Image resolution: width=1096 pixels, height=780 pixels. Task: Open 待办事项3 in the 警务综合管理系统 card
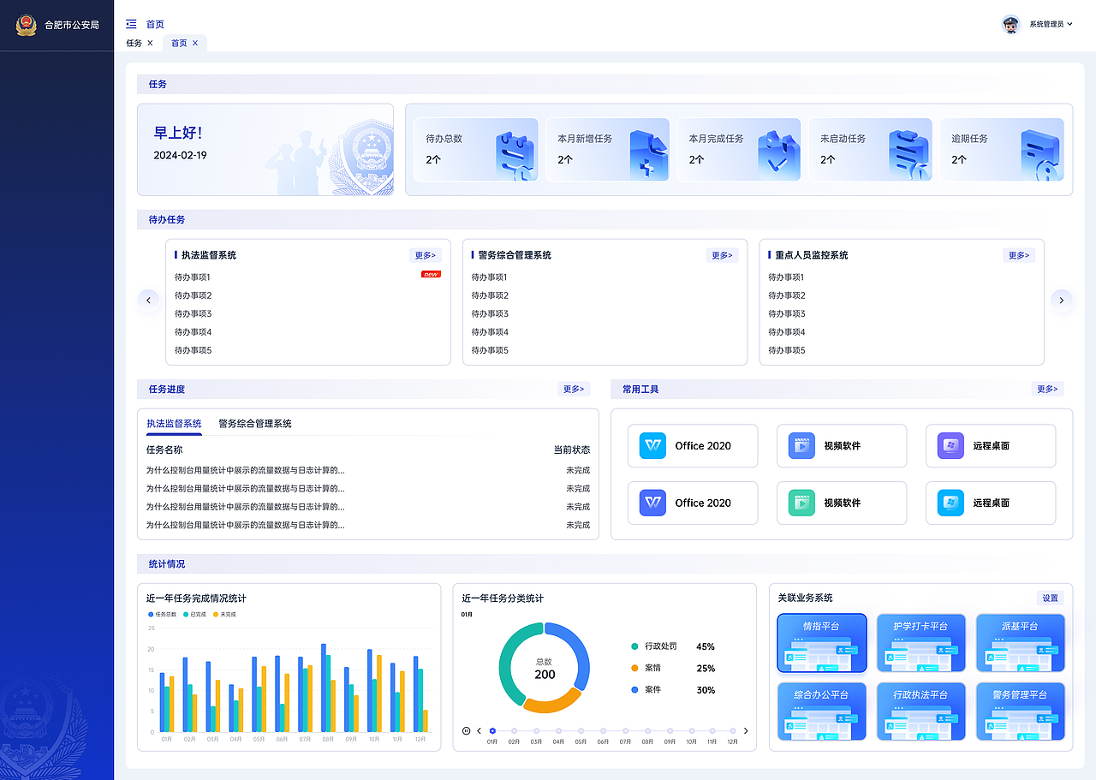click(x=490, y=313)
